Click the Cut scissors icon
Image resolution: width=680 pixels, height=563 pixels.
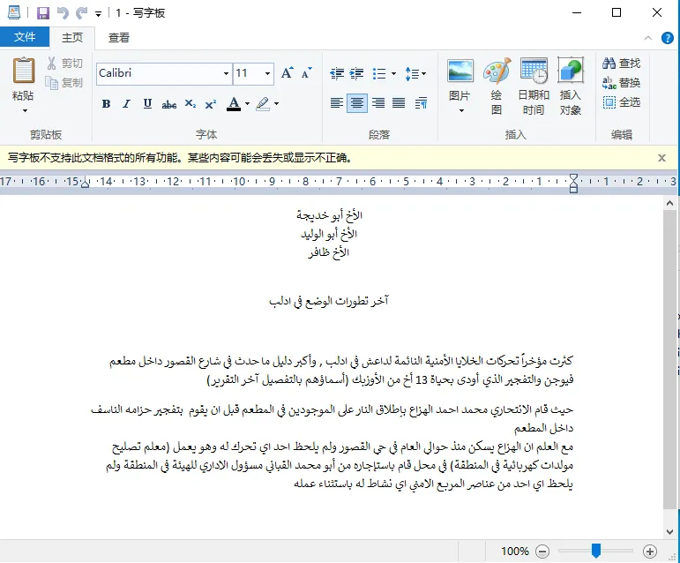coord(53,64)
